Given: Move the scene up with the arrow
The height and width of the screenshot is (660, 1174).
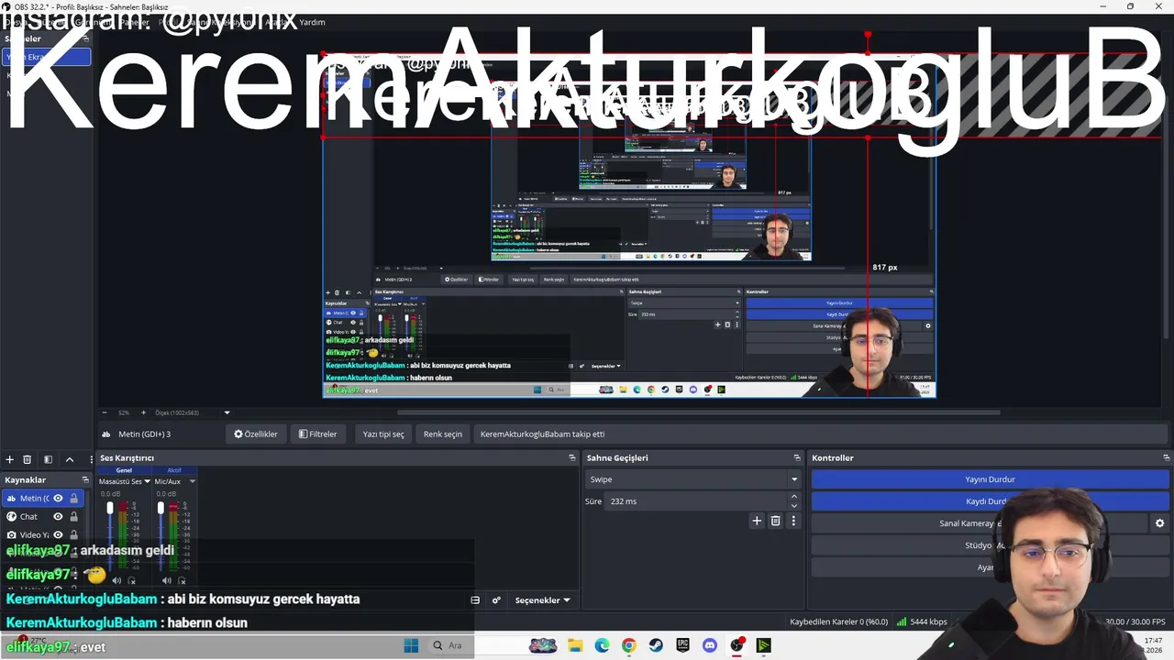Looking at the screenshot, I should (x=69, y=459).
